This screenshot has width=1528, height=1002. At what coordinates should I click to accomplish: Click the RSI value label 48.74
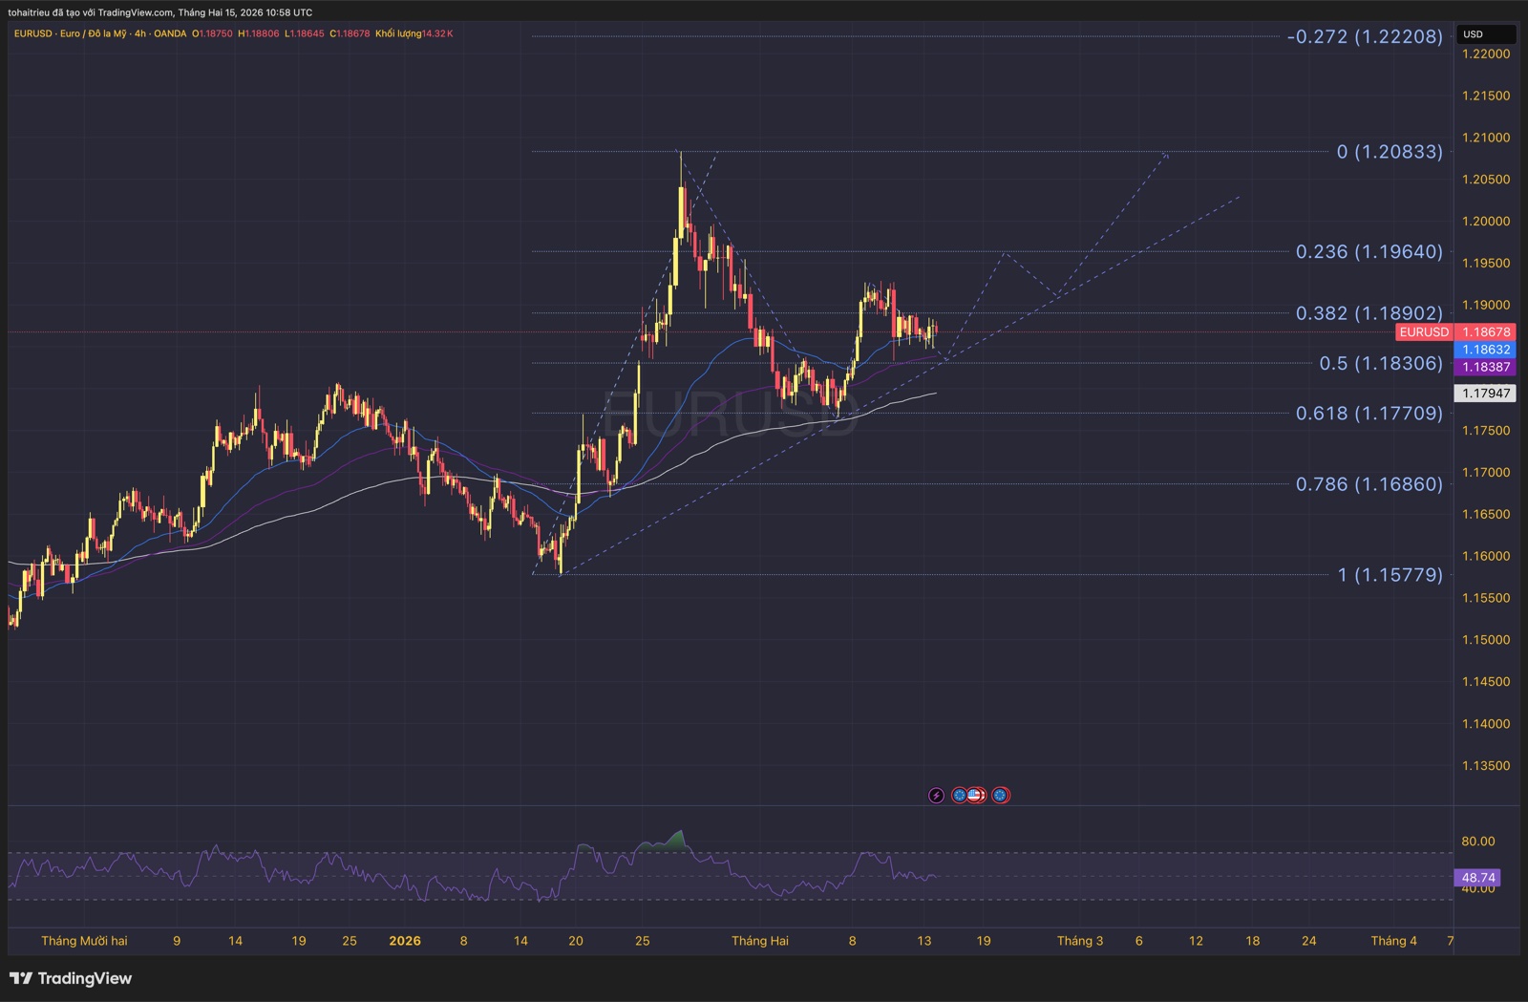[x=1477, y=877]
